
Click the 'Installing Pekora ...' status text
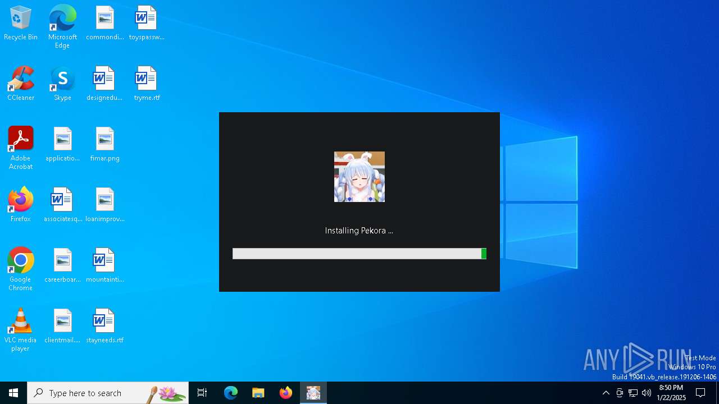click(x=359, y=231)
